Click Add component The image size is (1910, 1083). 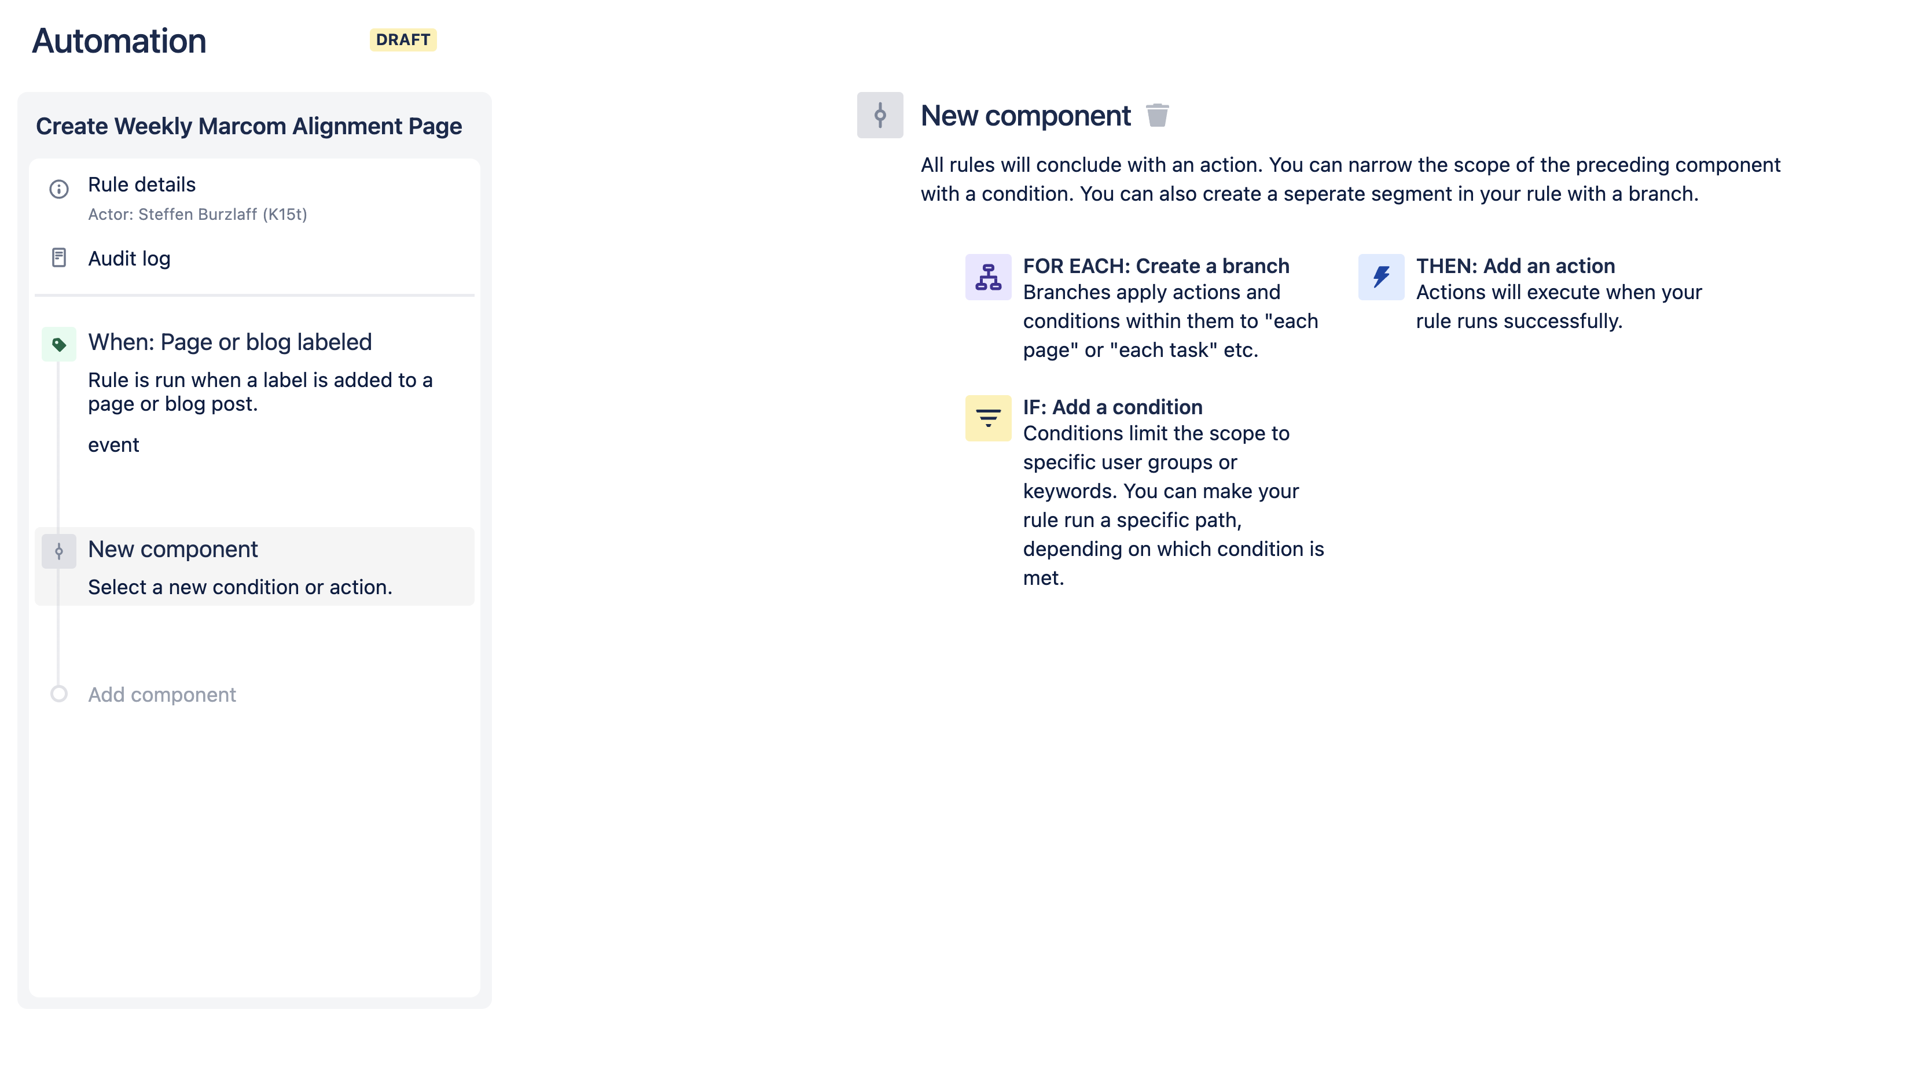[x=161, y=694]
